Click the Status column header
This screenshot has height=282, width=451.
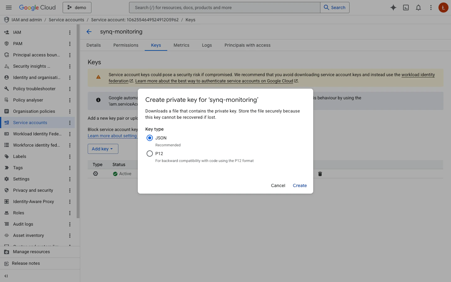tap(119, 164)
